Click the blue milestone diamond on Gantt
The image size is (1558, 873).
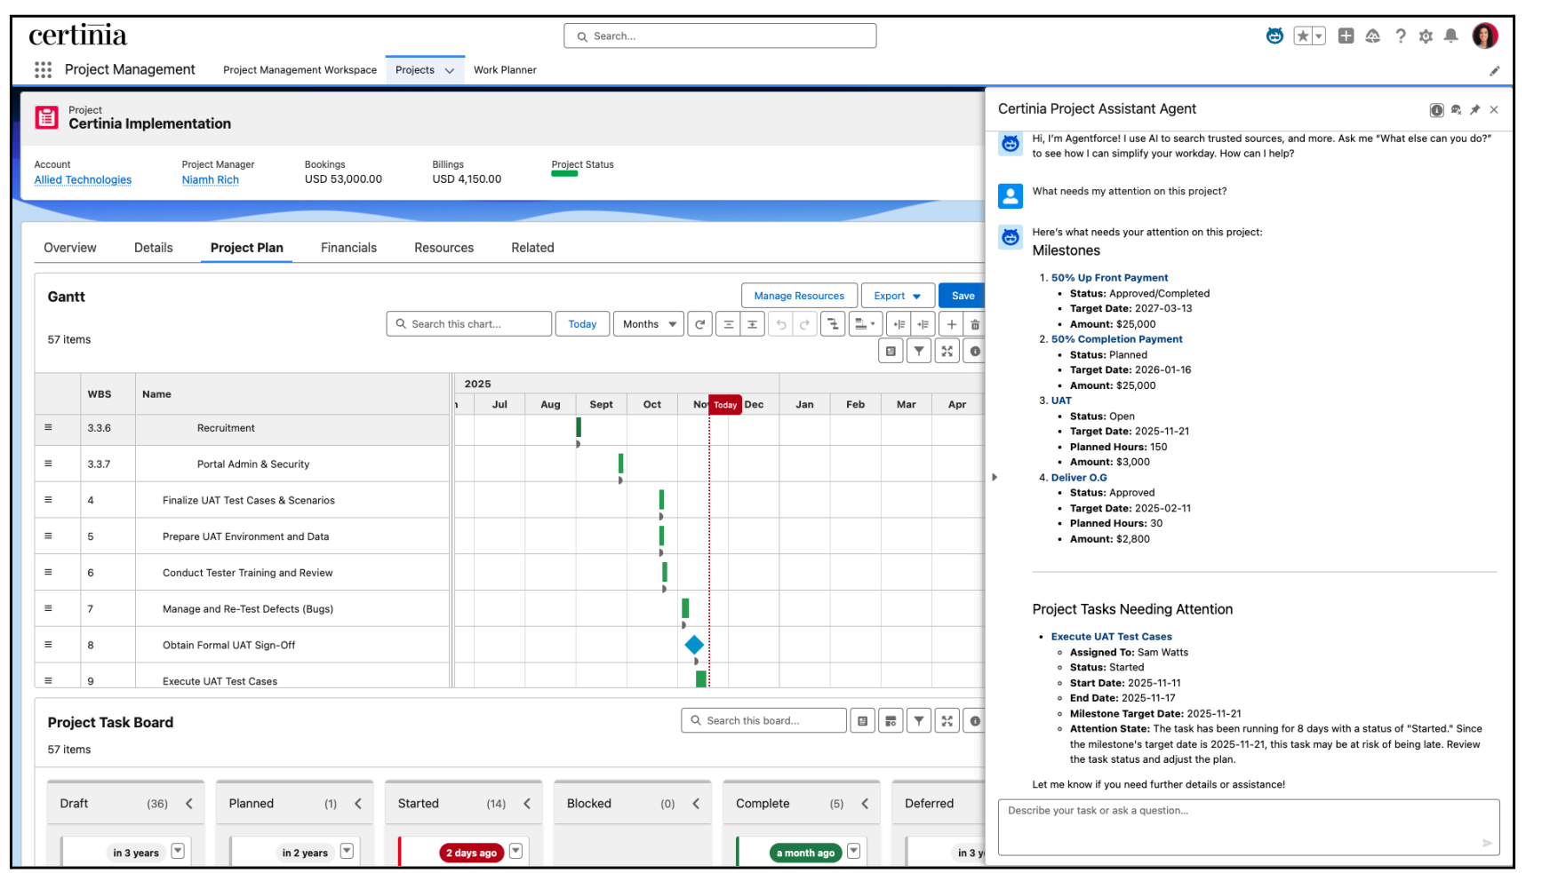pyautogui.click(x=694, y=646)
